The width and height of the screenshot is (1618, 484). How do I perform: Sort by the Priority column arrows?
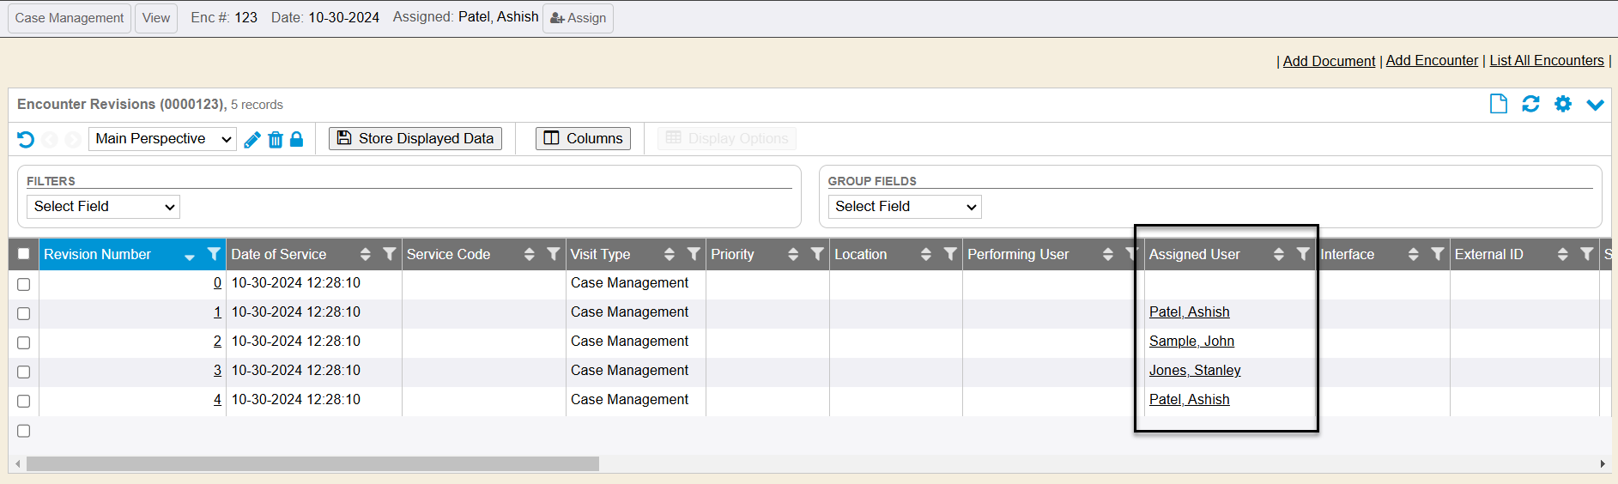click(793, 254)
